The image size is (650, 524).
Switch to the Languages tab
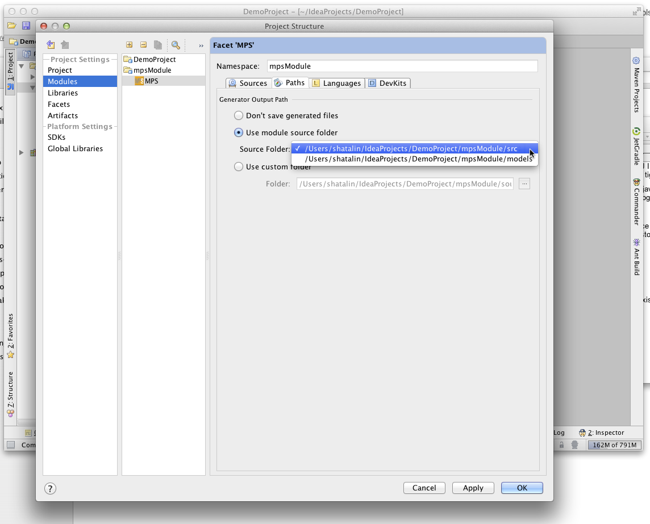(336, 83)
